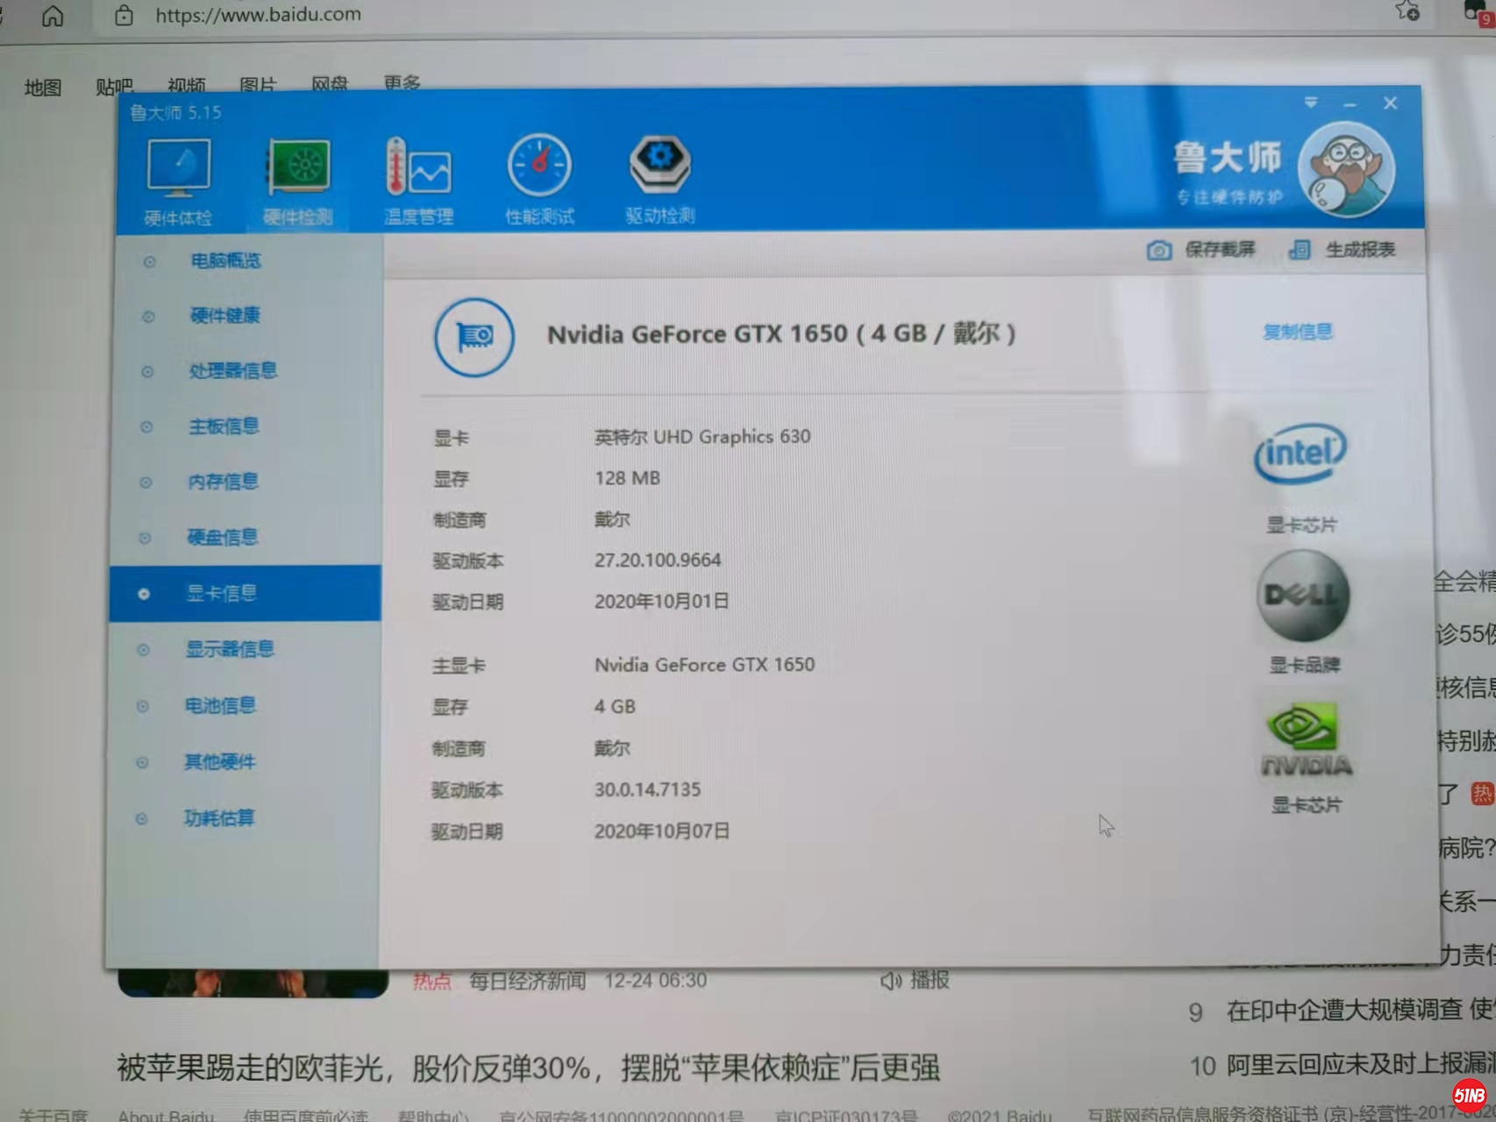Click the favorites star icon in the browser
1496x1122 pixels.
point(1407,11)
